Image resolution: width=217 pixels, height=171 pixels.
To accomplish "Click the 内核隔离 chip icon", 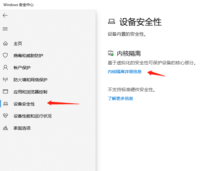I will tap(111, 53).
